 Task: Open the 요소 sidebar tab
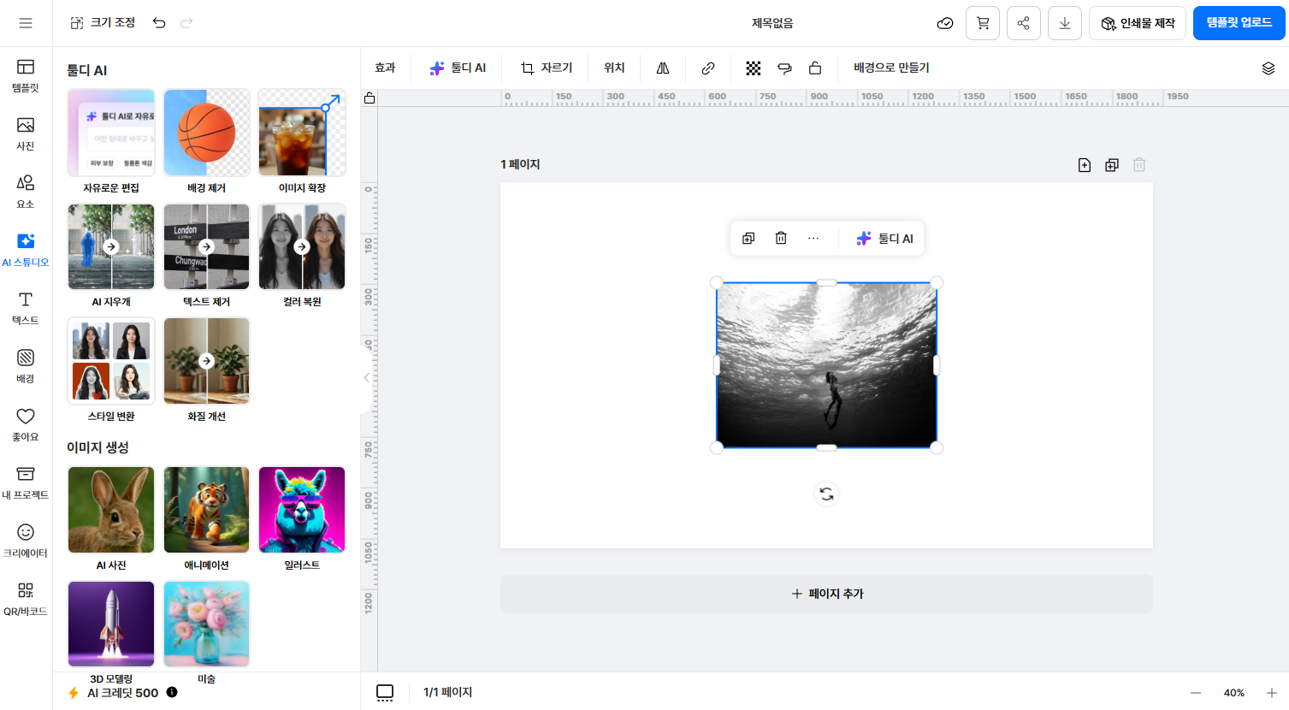pyautogui.click(x=26, y=192)
